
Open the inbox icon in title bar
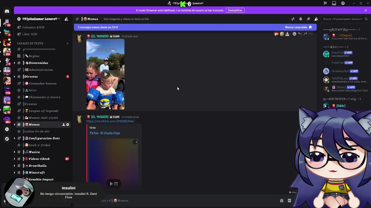click(x=334, y=3)
